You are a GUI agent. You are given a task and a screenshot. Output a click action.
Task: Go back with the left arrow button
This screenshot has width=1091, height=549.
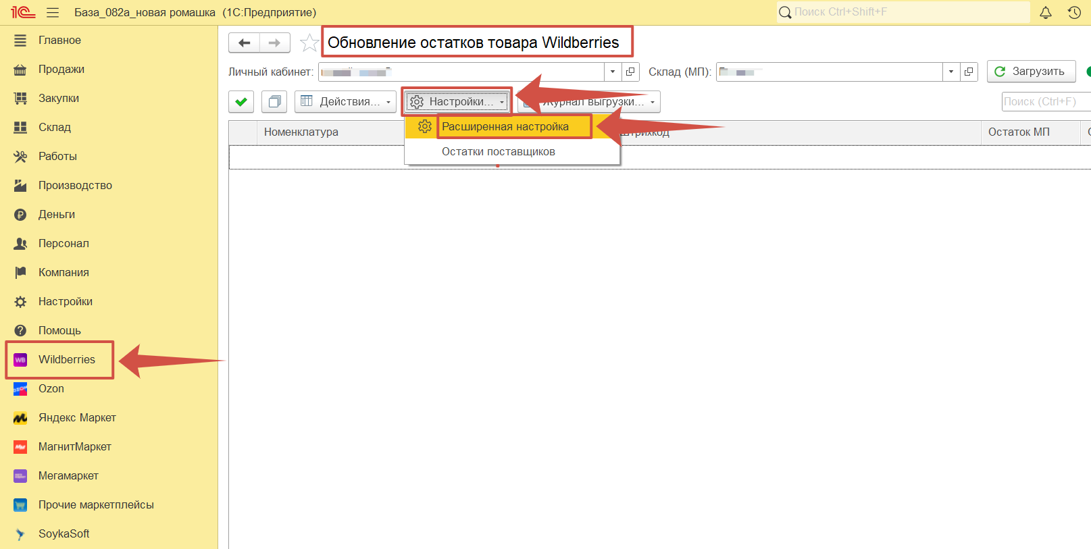[x=244, y=43]
